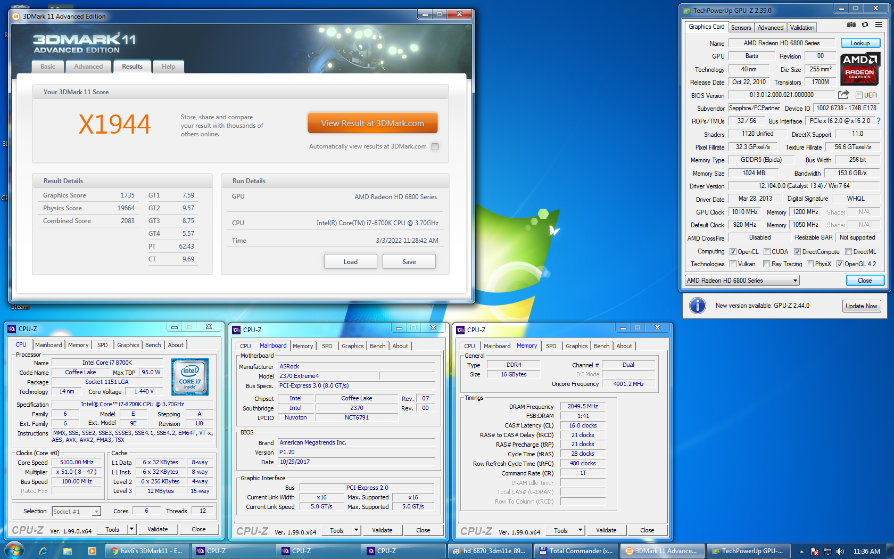
Task: Click the 2049.5 MHz DRAM Frequency value
Action: (583, 406)
